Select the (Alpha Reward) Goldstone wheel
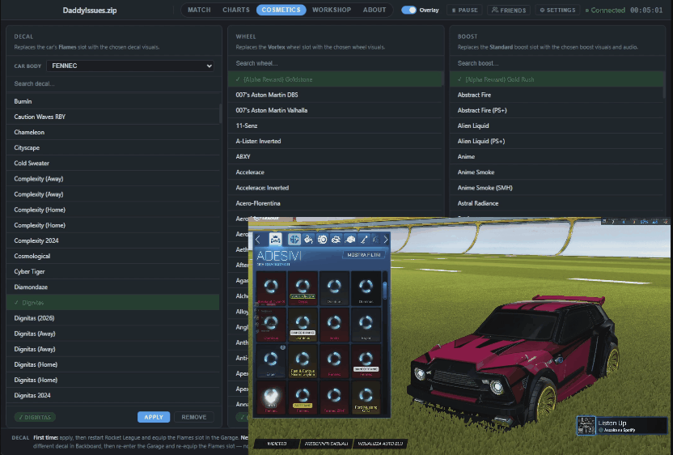Screen dimensions: 673x455 pos(336,79)
